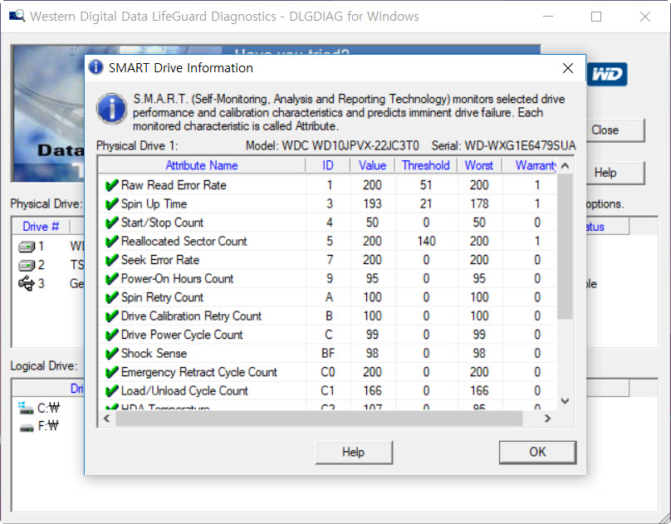Click worst value 178 for Spin Up Time
The width and height of the screenshot is (671, 524).
(479, 203)
